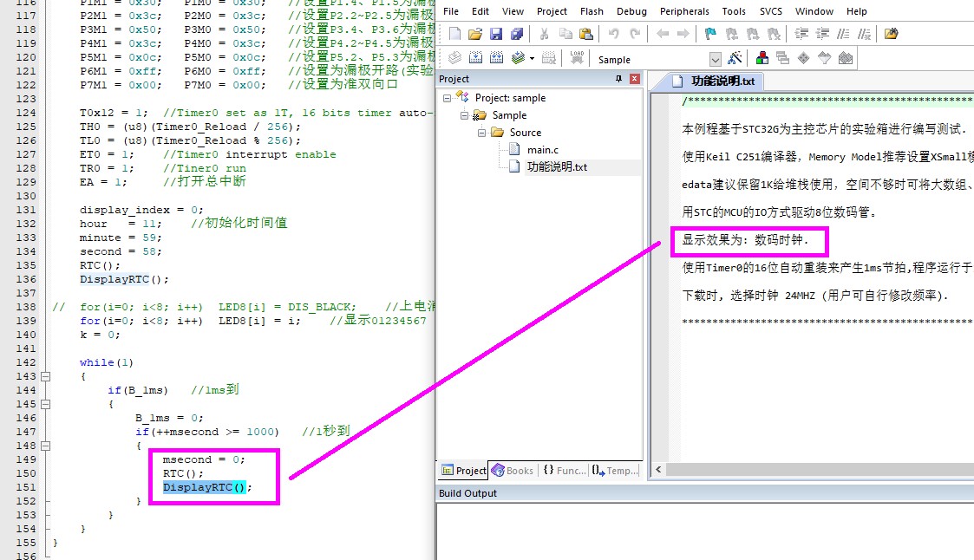
Task: Save the current file using the floppy icon
Action: 495,35
